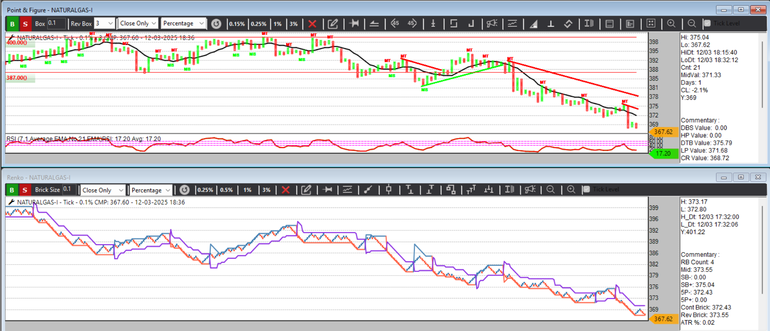Click the diamond arrows icon
This screenshot has width=770, height=331.
tap(568, 24)
